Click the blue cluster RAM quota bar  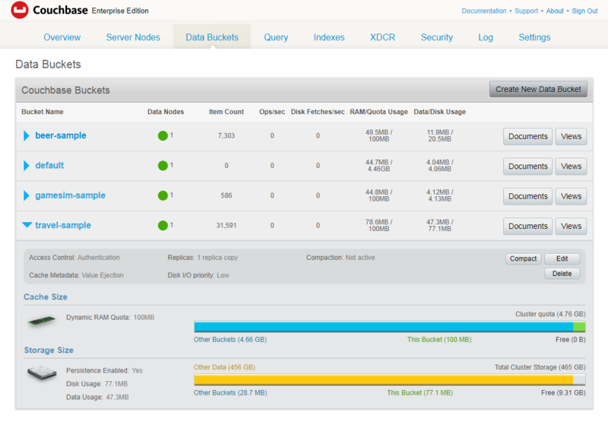tap(384, 327)
